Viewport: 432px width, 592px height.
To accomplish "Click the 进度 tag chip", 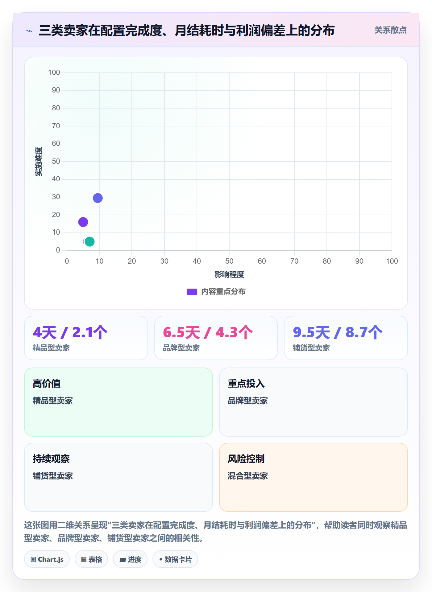I will [x=130, y=559].
